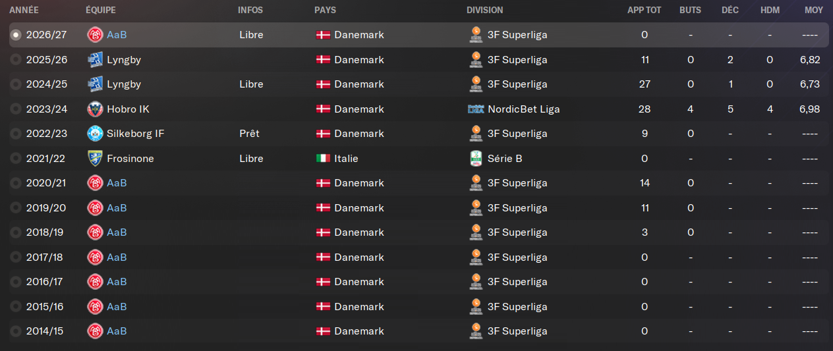Image resolution: width=833 pixels, height=351 pixels.
Task: Open the AaB team link for 2020/21
Action: click(x=117, y=183)
